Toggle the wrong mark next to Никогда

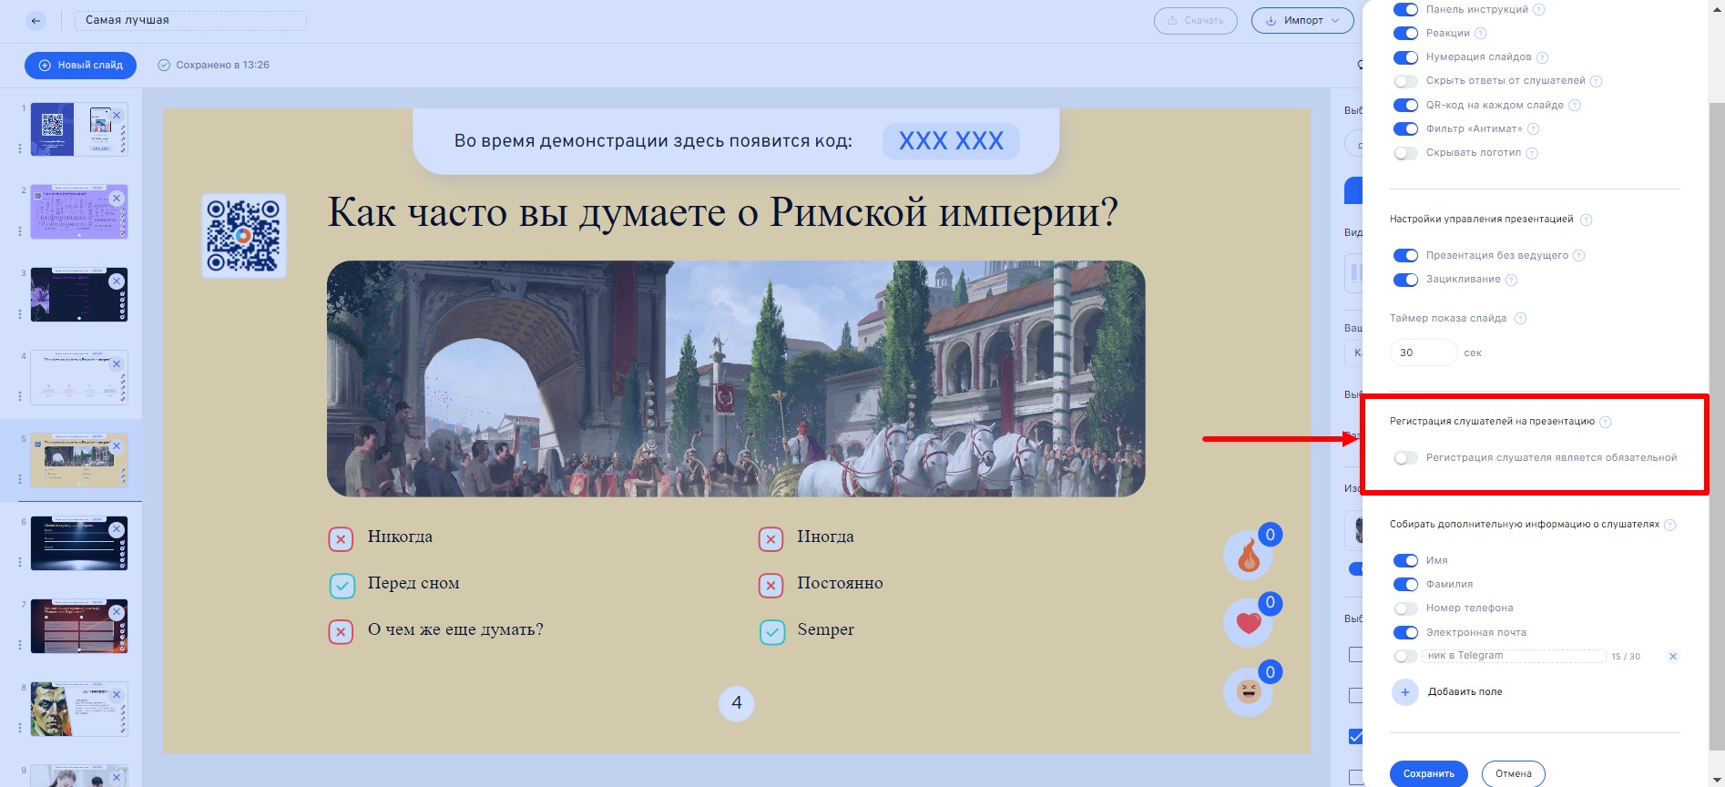(x=341, y=539)
